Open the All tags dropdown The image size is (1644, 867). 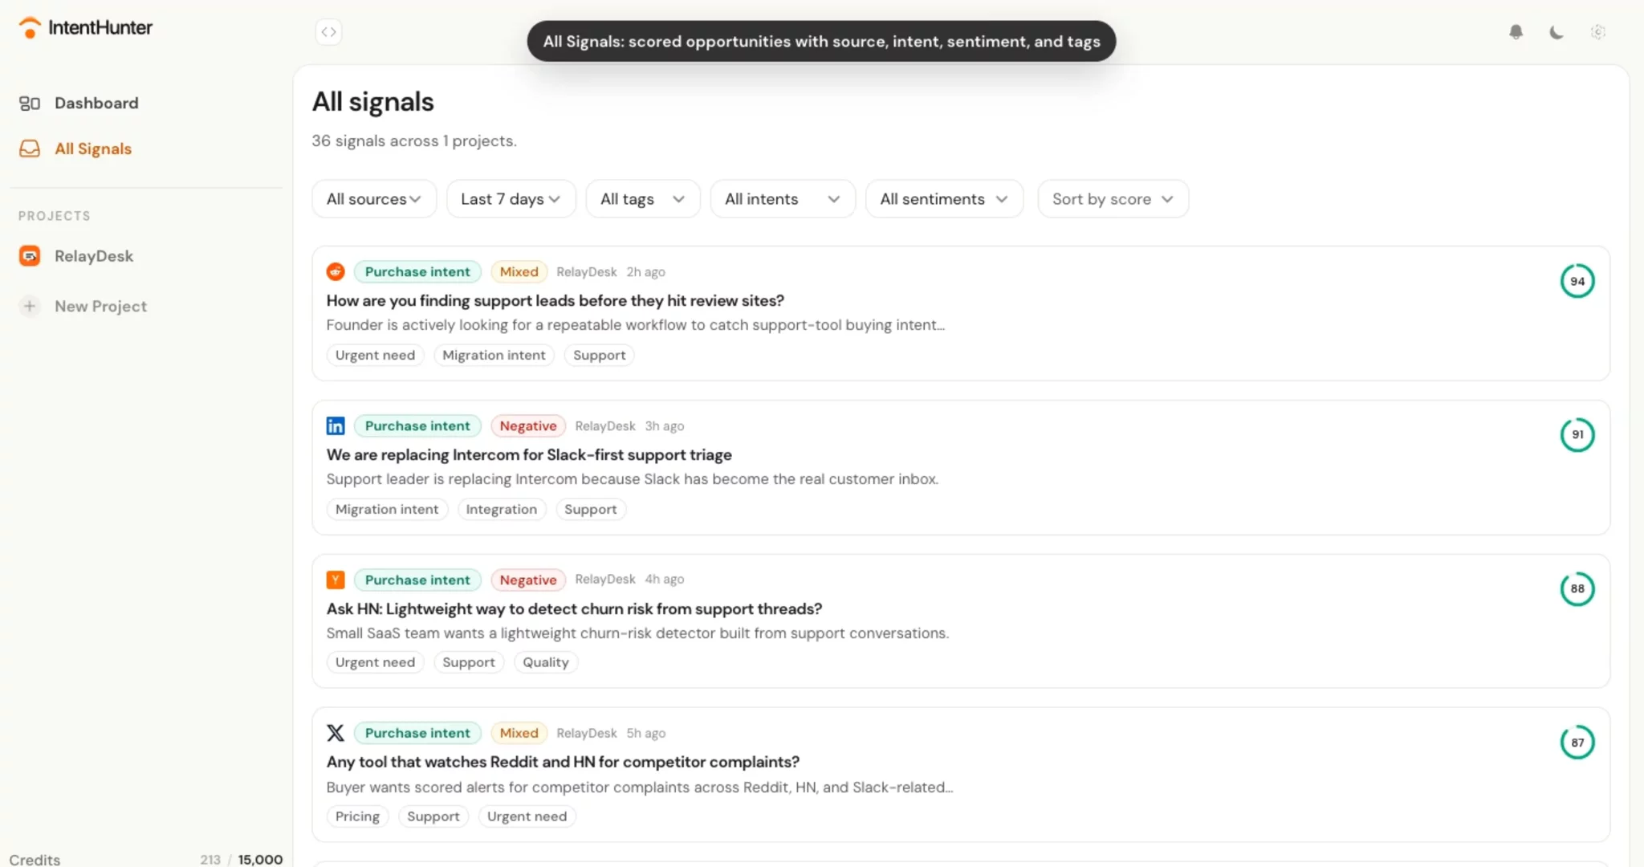(x=643, y=198)
